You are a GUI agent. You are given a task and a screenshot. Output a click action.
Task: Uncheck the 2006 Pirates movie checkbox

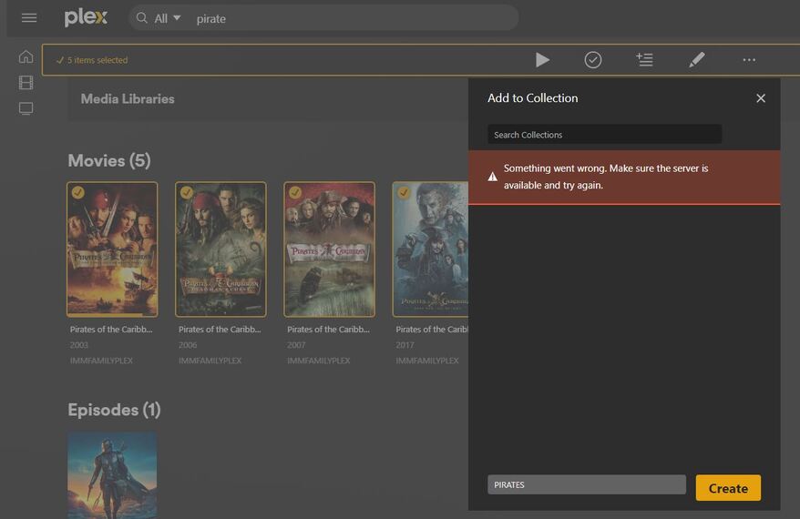click(186, 192)
